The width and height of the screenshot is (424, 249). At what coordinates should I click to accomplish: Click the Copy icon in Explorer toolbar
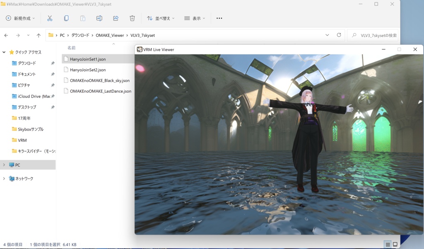(66, 18)
